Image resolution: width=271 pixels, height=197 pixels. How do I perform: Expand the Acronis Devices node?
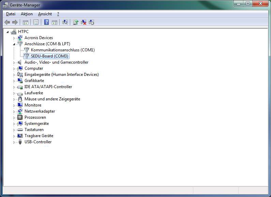14,38
